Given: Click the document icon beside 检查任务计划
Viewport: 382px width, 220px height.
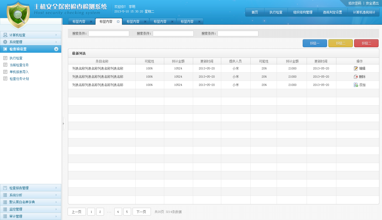Looking at the screenshot, I should [x=5, y=79].
